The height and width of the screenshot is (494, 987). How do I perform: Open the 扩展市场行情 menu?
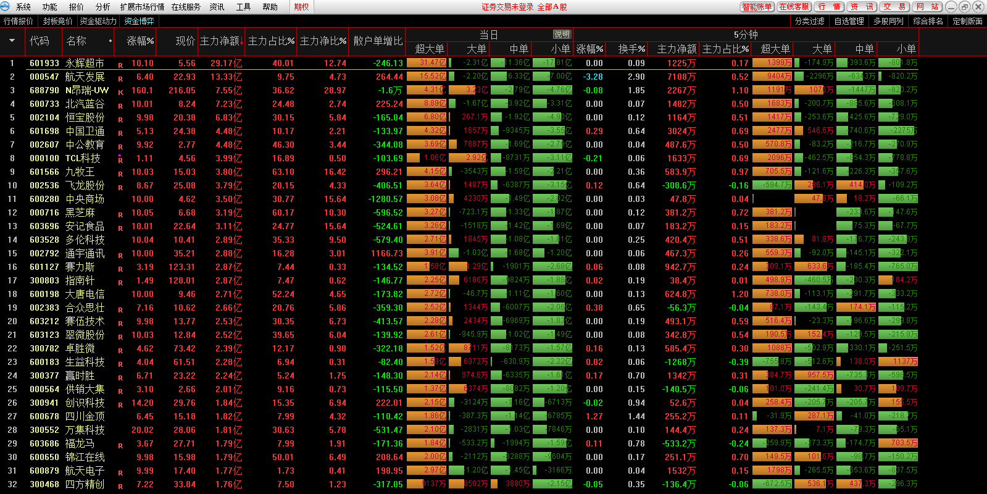142,7
